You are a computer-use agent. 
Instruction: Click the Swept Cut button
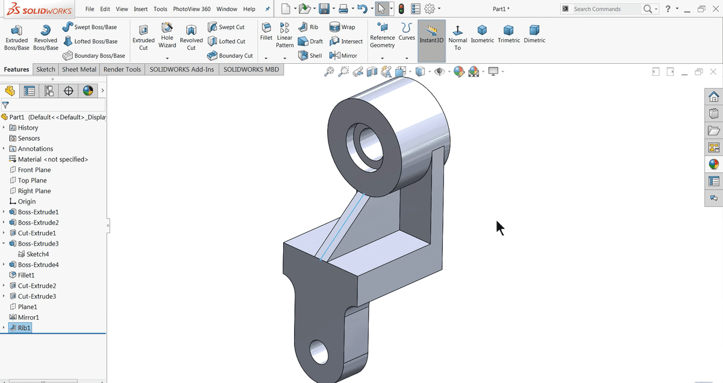point(226,27)
